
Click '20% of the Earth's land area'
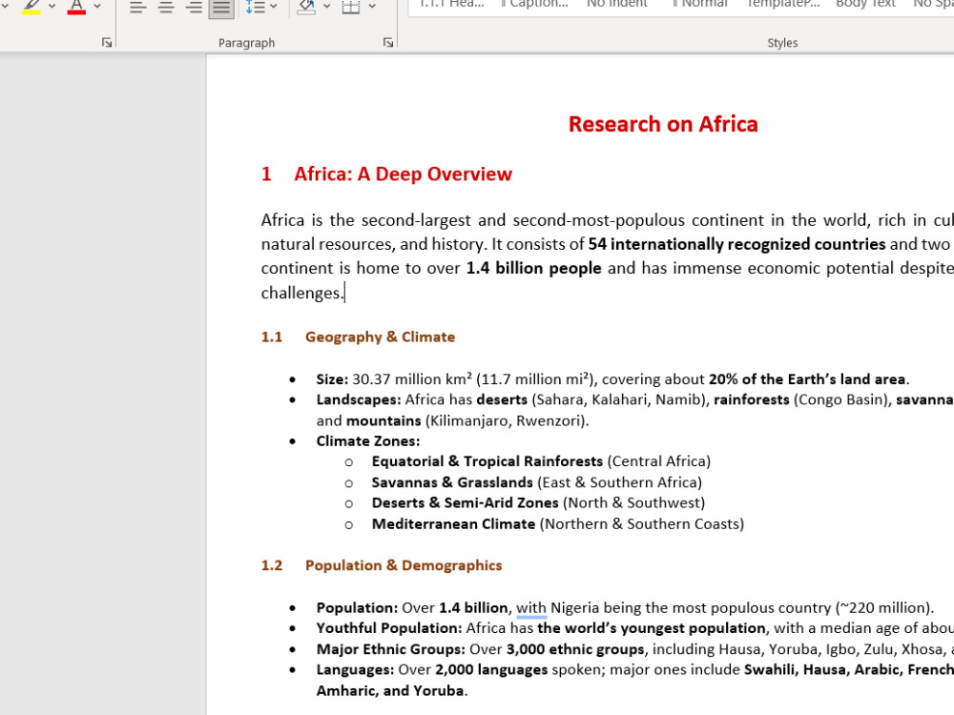click(807, 379)
